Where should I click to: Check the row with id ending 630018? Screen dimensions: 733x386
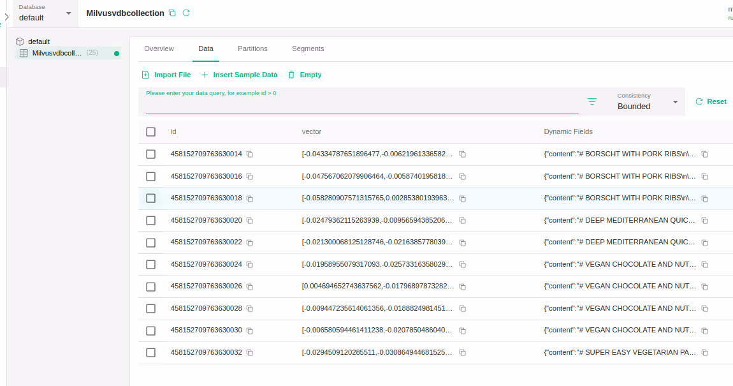[150, 198]
